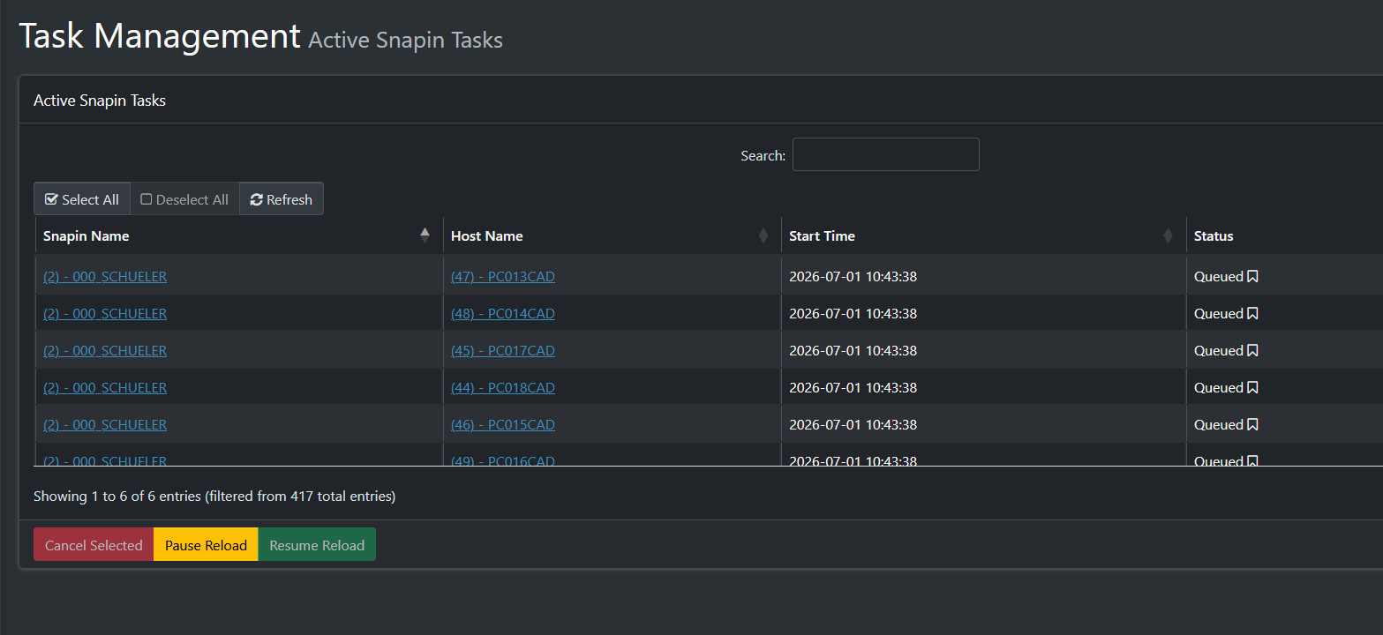Open the snapin link in the PC013CAD row
Image resolution: width=1383 pixels, height=635 pixels.
[105, 277]
